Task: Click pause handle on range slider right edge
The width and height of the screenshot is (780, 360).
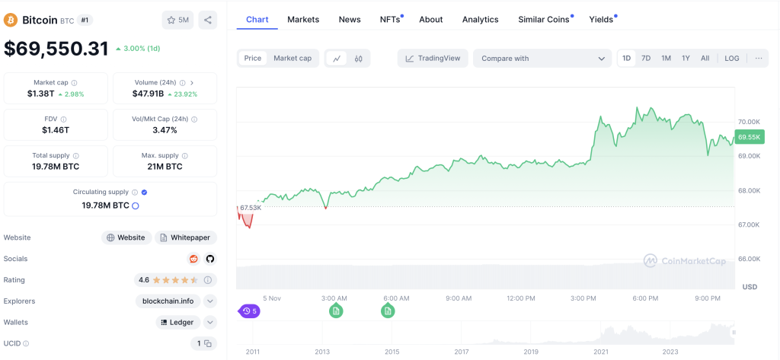Action: 734,332
